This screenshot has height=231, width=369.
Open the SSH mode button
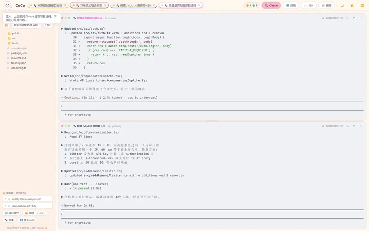(x=309, y=5)
